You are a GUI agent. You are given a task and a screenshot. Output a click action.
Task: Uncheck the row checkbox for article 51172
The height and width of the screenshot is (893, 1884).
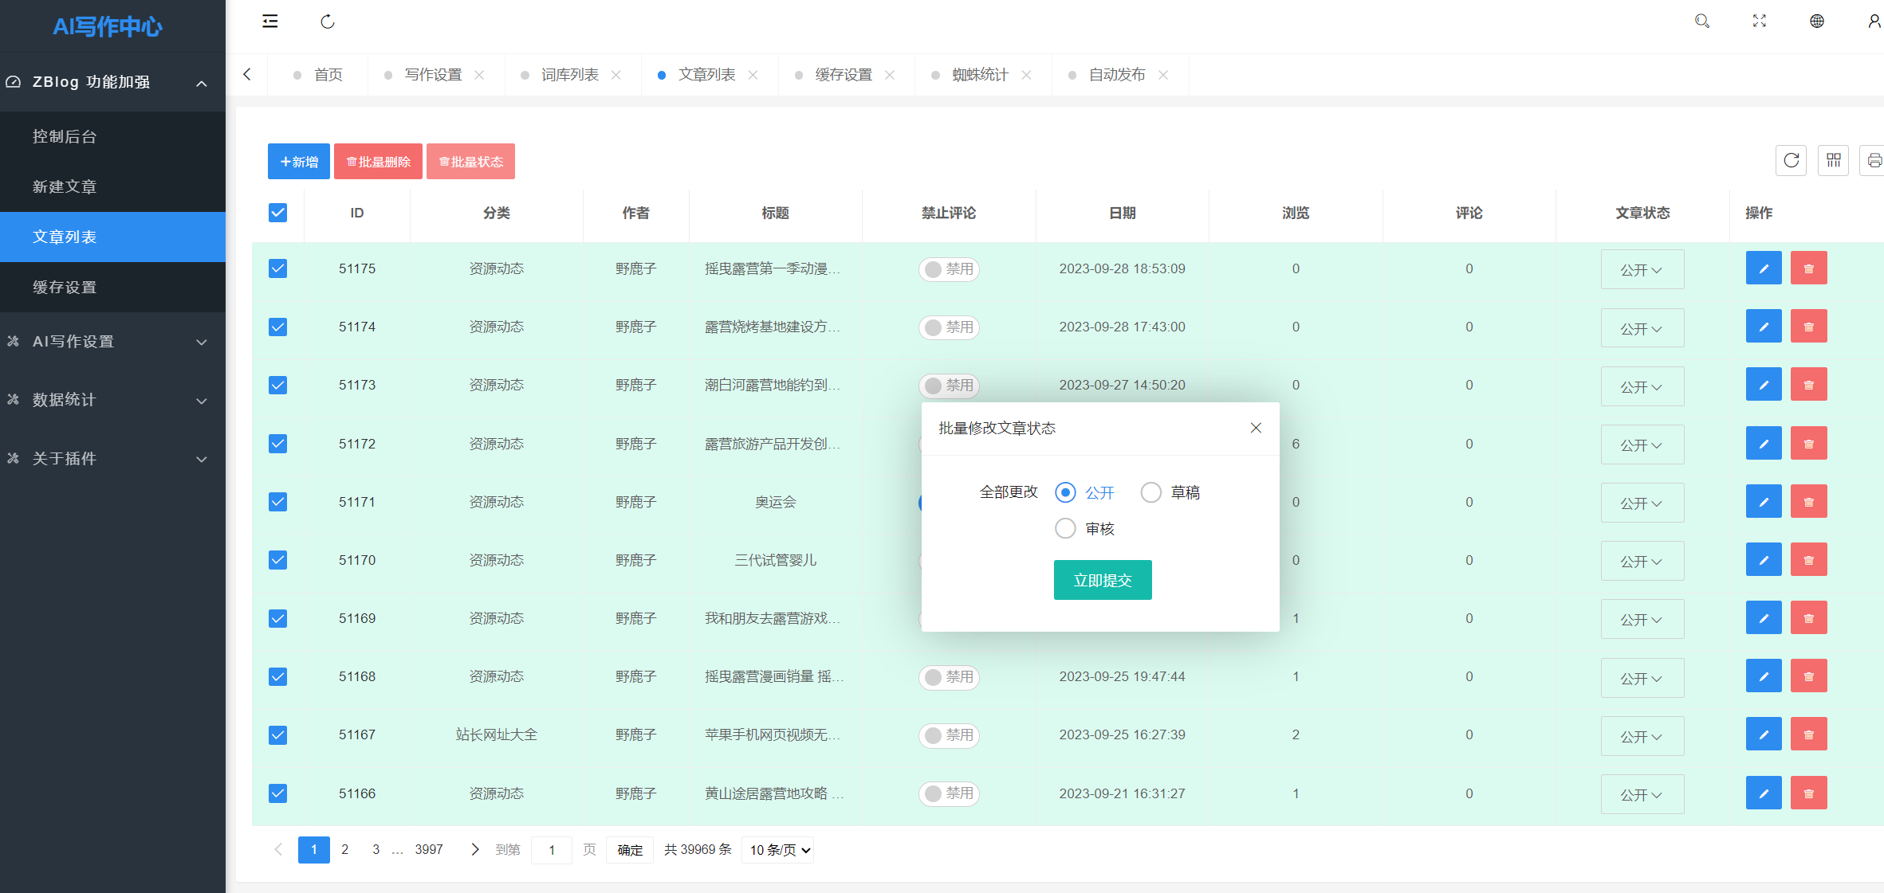click(x=277, y=444)
